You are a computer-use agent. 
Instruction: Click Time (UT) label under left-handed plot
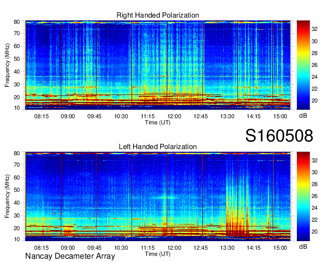point(158,254)
